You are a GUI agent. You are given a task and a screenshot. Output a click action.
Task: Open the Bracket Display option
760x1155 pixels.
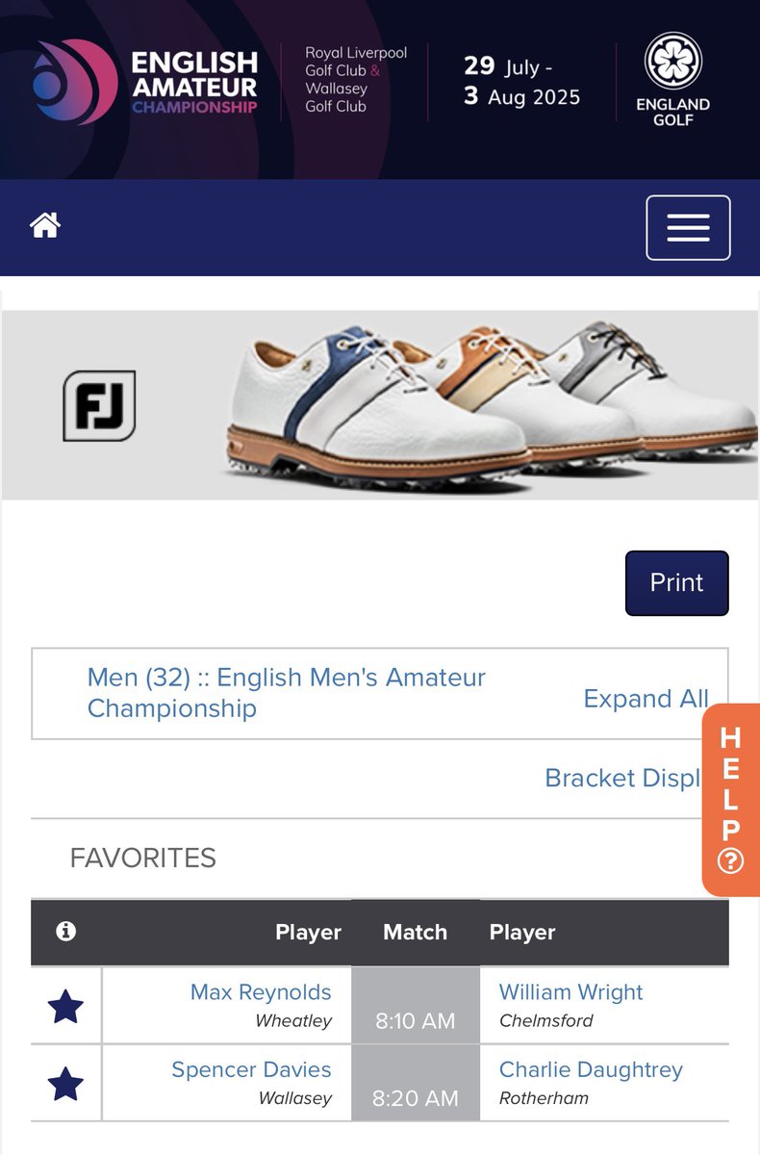click(x=622, y=778)
